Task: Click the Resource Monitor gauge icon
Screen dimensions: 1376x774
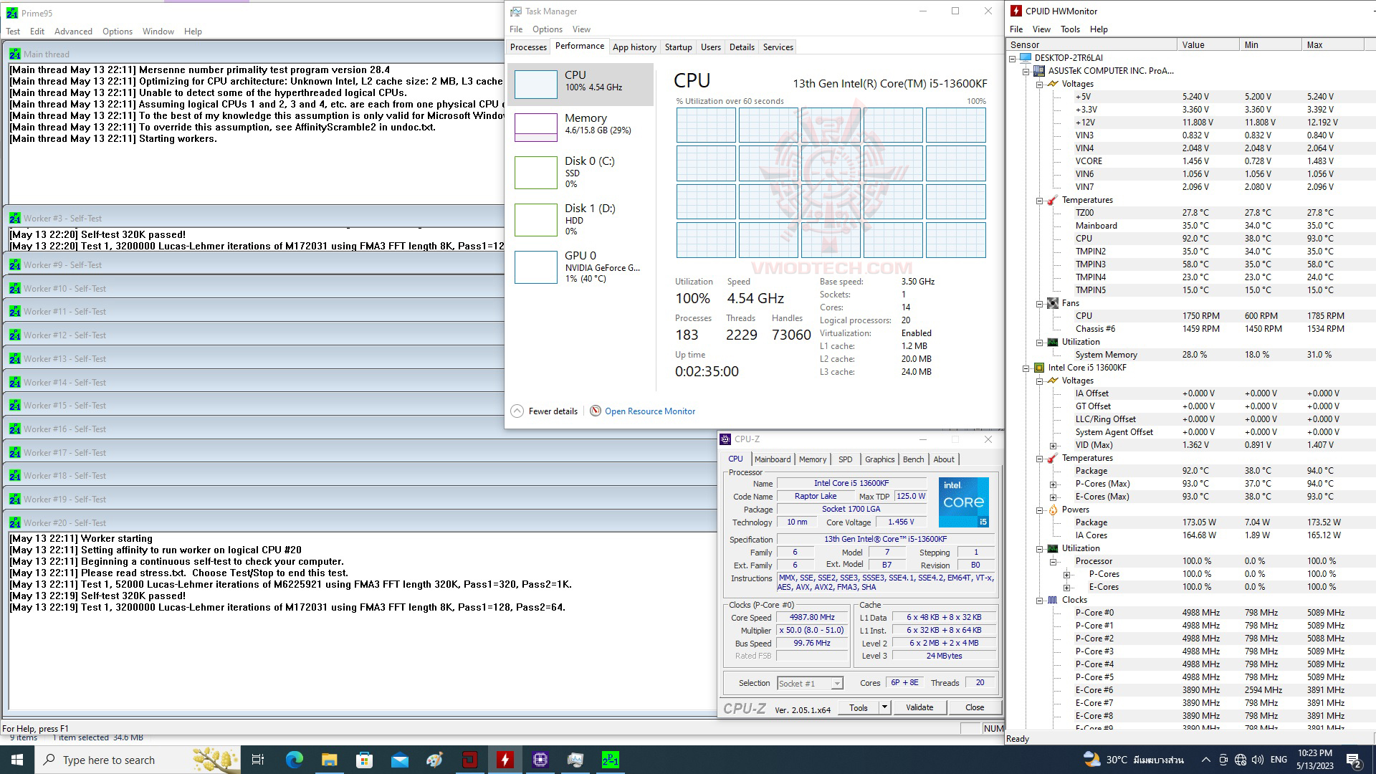Action: point(595,411)
